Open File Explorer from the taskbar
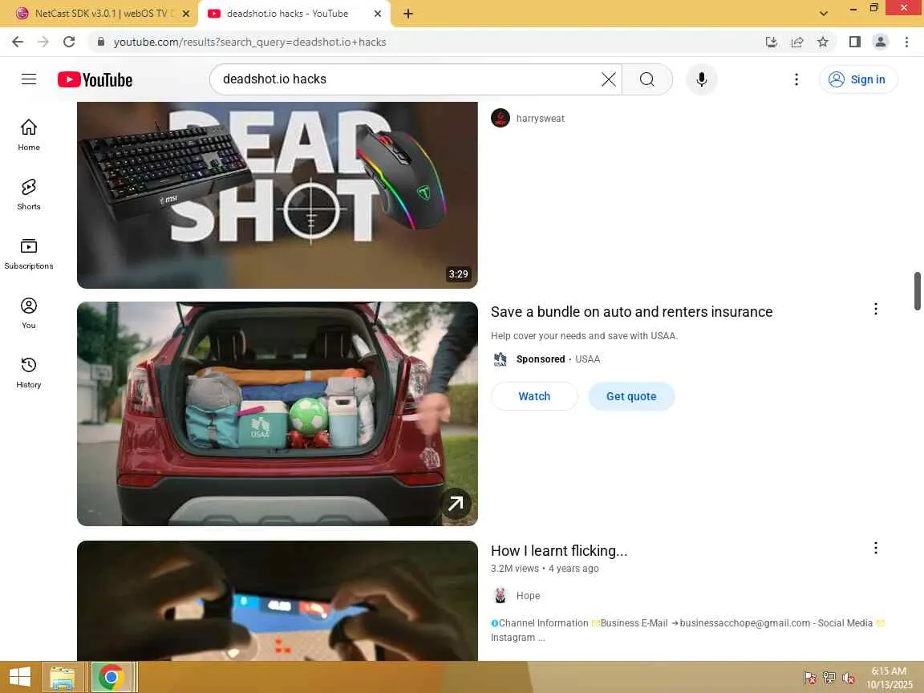Image resolution: width=924 pixels, height=693 pixels. (x=62, y=677)
